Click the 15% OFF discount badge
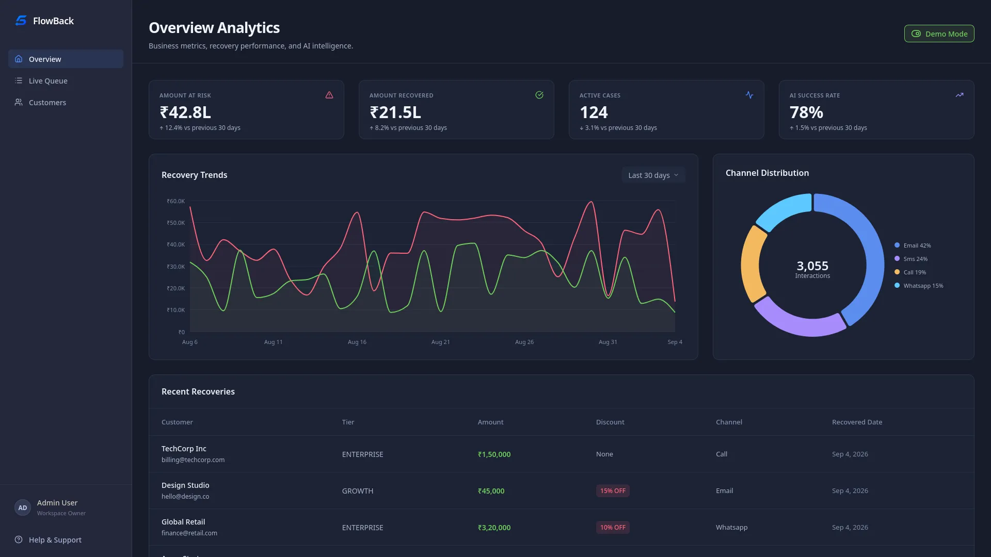The width and height of the screenshot is (991, 557). [x=613, y=491]
